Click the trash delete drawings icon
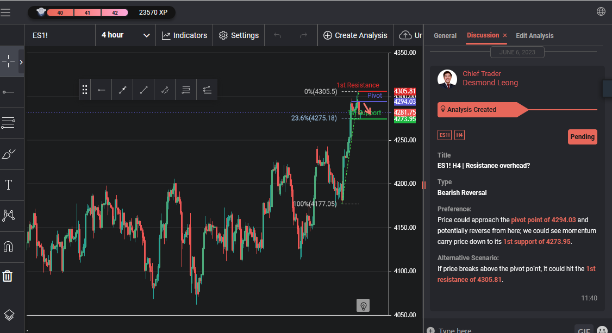 pyautogui.click(x=8, y=277)
